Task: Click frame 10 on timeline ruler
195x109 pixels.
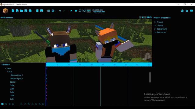Action: [69, 65]
